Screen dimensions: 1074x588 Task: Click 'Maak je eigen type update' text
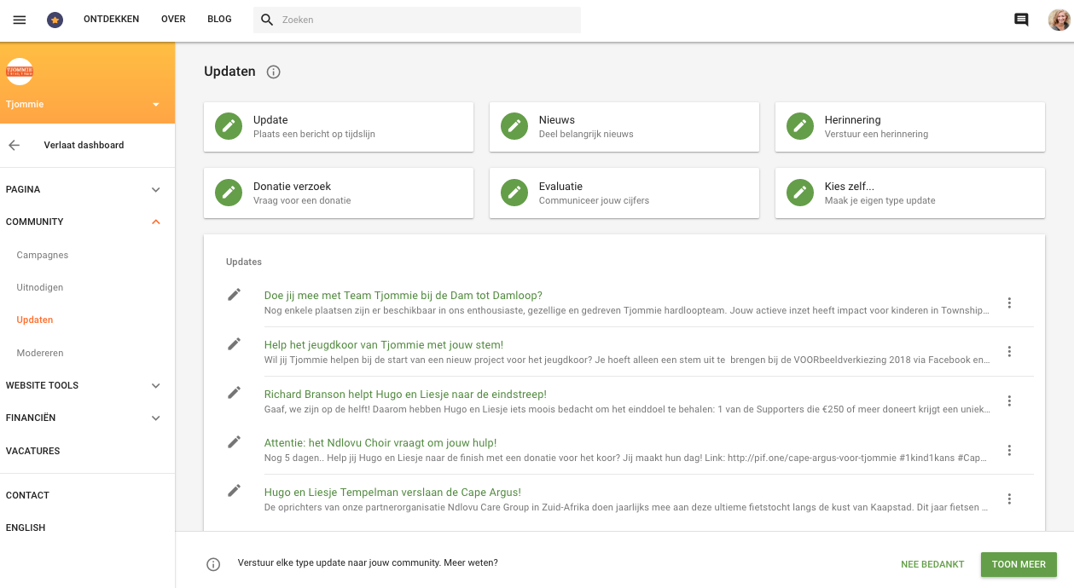click(880, 200)
